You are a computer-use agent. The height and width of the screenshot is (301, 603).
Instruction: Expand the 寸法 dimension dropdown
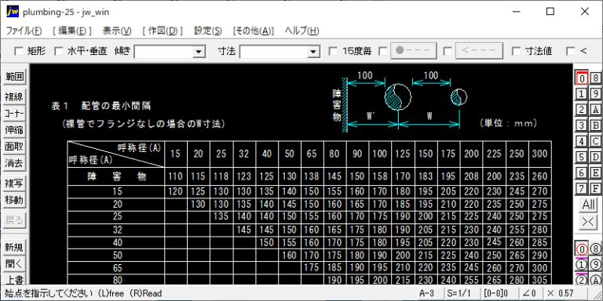(313, 51)
